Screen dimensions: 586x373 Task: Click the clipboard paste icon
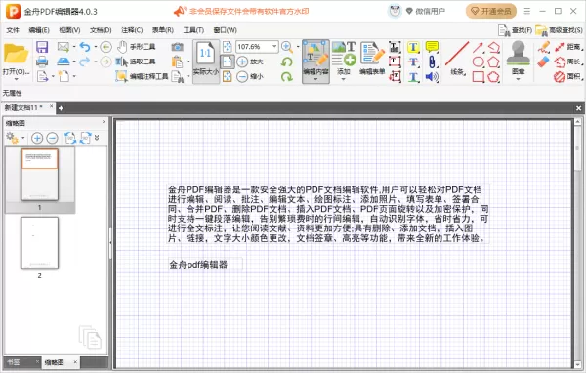click(177, 62)
